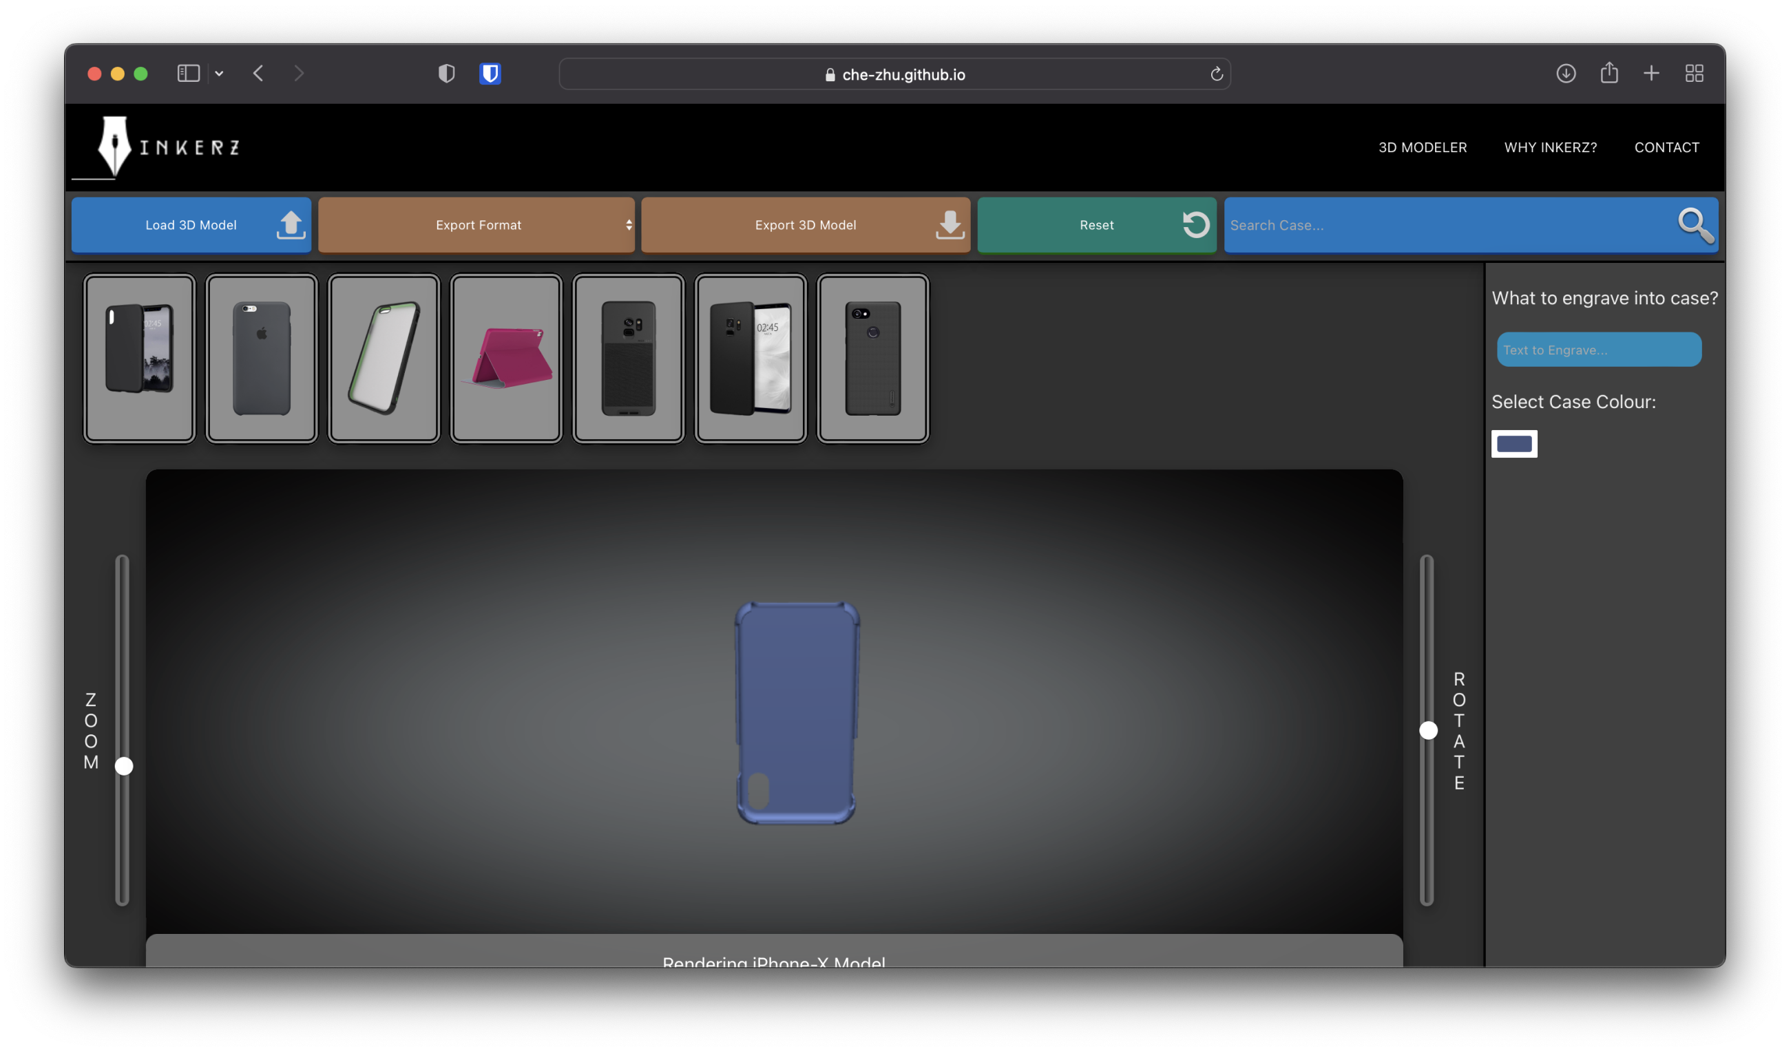This screenshot has width=1782, height=1053.
Task: Select the back navigation arrow
Action: (260, 74)
